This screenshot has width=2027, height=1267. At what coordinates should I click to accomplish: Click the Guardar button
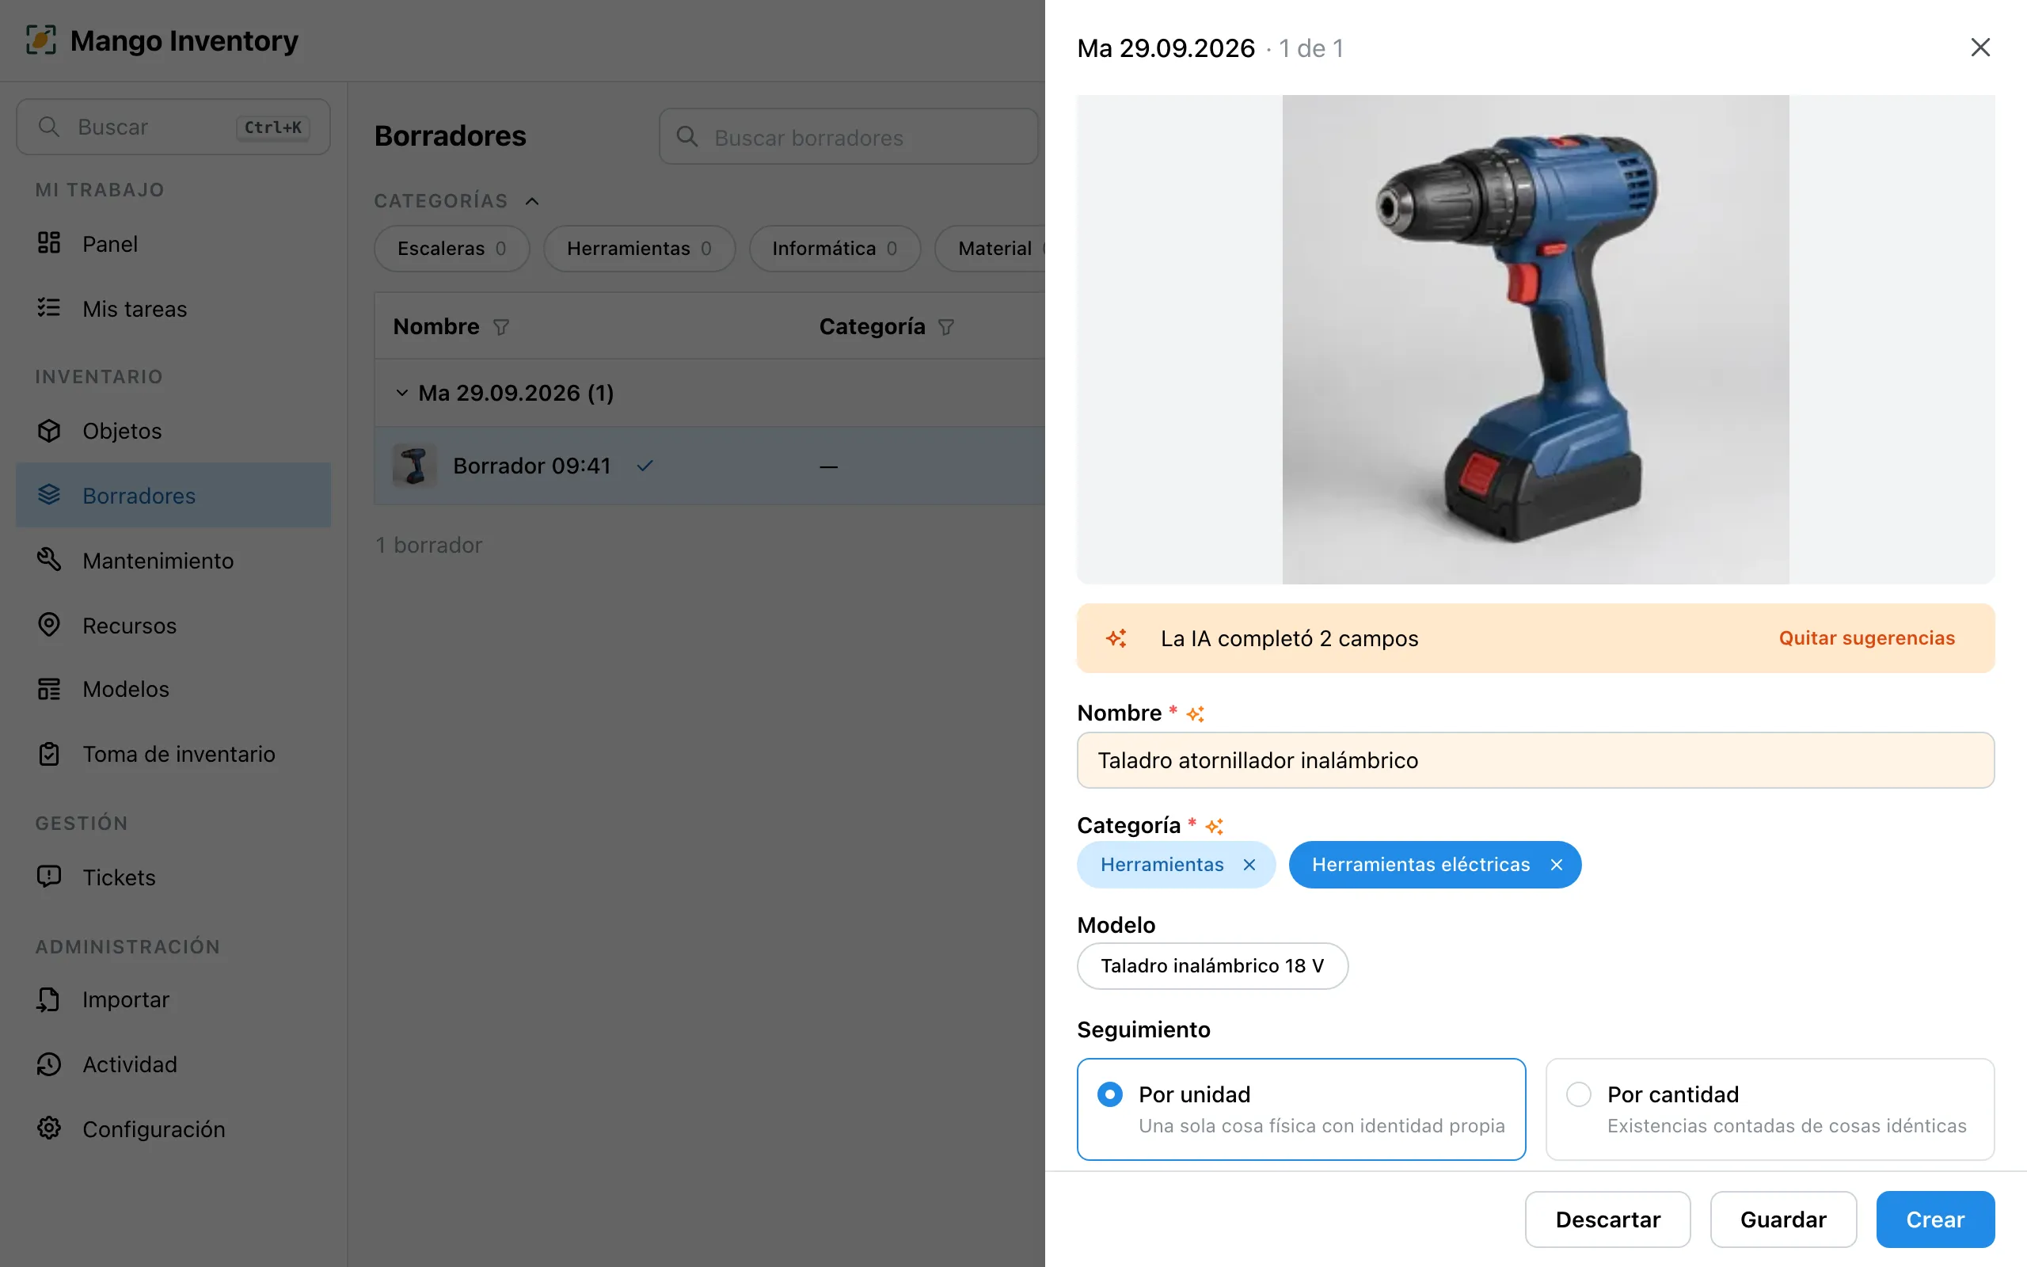pyautogui.click(x=1783, y=1219)
